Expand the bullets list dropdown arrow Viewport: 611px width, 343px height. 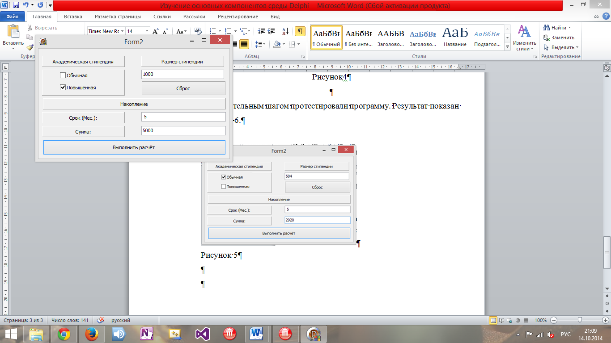(220, 31)
